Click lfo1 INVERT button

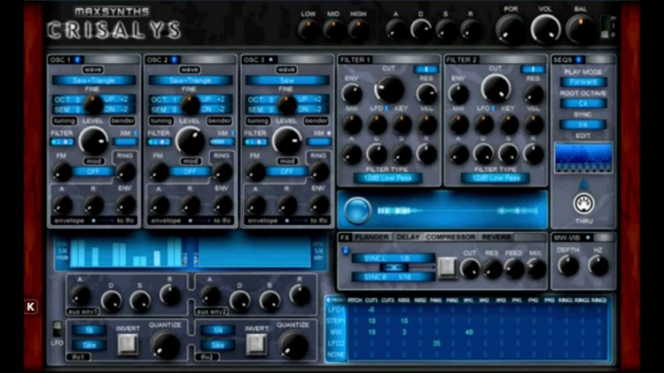(x=128, y=344)
